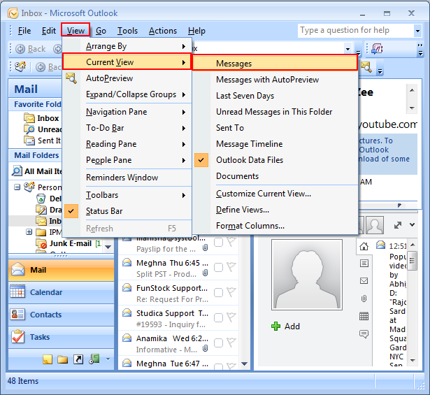Flag the FunStock Support message
The image size is (430, 395).
click(231, 292)
